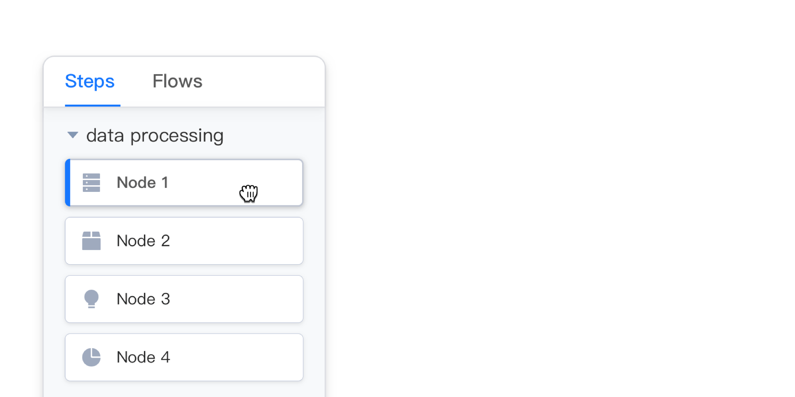
Task: Click panel background below Node 4 card
Action: pyautogui.click(x=184, y=390)
